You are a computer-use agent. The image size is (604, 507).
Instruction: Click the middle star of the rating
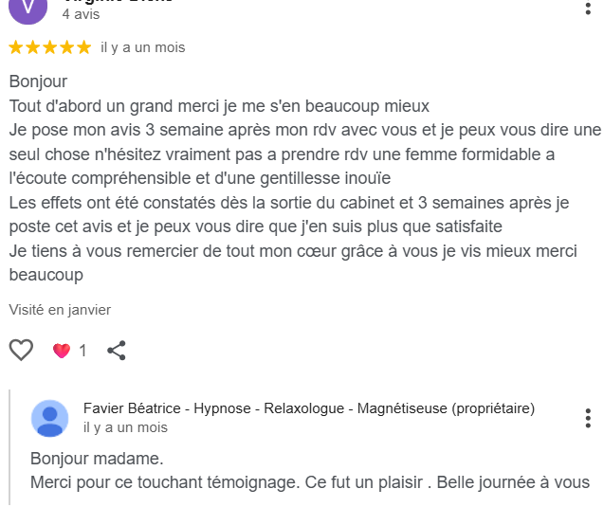[x=50, y=47]
